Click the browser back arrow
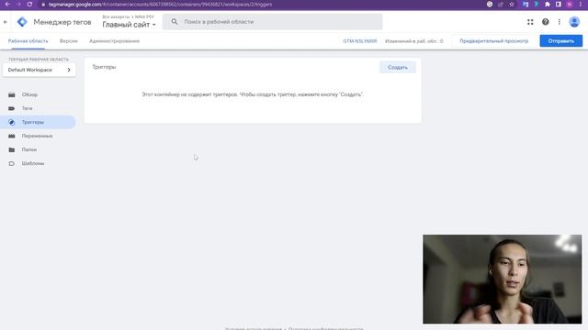The width and height of the screenshot is (588, 330). point(7,4)
